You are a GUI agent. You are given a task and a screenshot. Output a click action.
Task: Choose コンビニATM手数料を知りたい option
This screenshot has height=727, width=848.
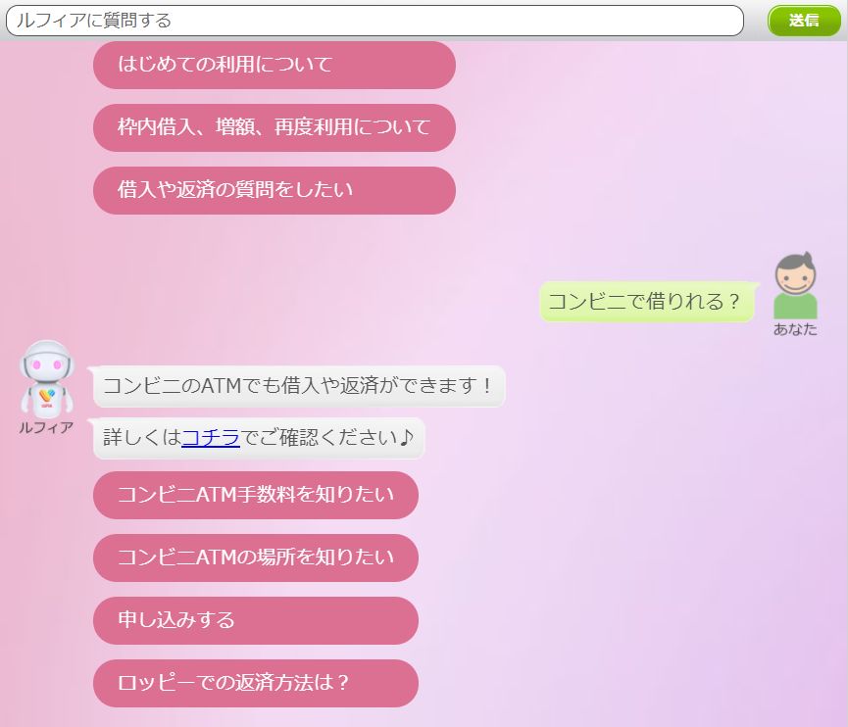coord(256,495)
